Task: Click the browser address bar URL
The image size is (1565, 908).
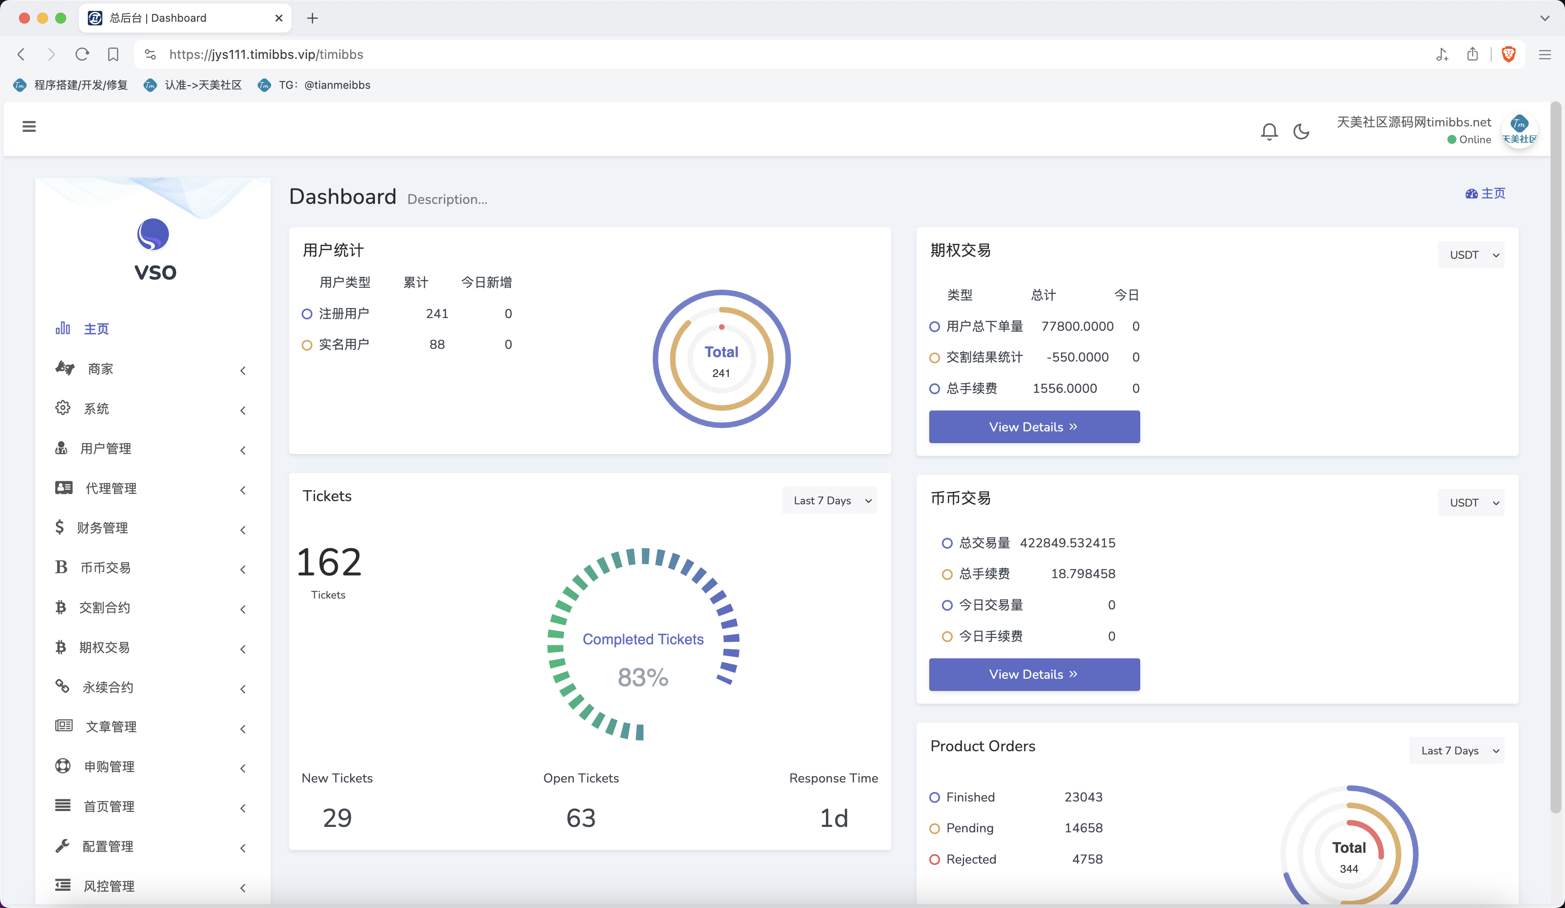Action: (266, 55)
